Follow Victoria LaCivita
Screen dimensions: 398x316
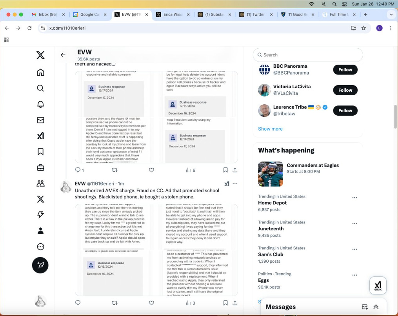345,90
